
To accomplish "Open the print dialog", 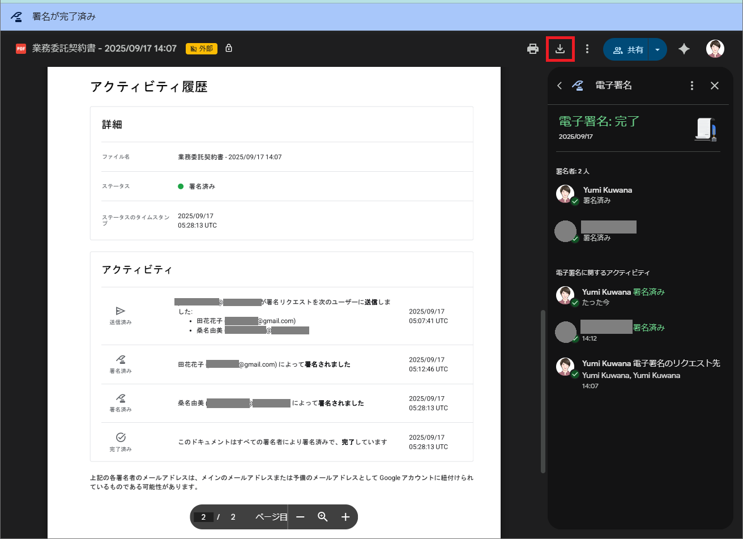I will point(532,49).
